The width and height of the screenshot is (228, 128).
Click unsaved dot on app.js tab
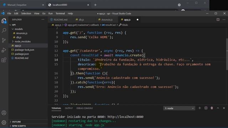tap(138, 20)
